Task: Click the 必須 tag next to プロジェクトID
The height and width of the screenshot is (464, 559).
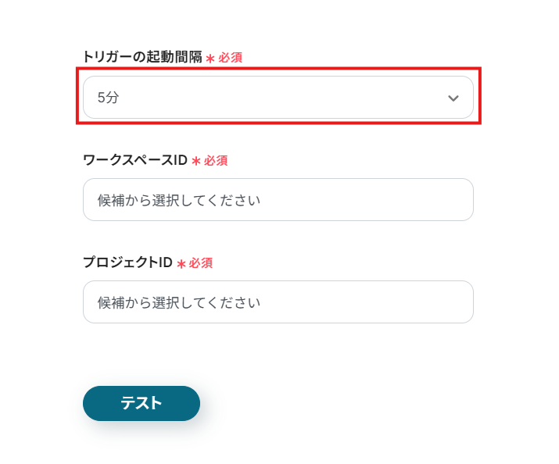Action: click(x=201, y=263)
